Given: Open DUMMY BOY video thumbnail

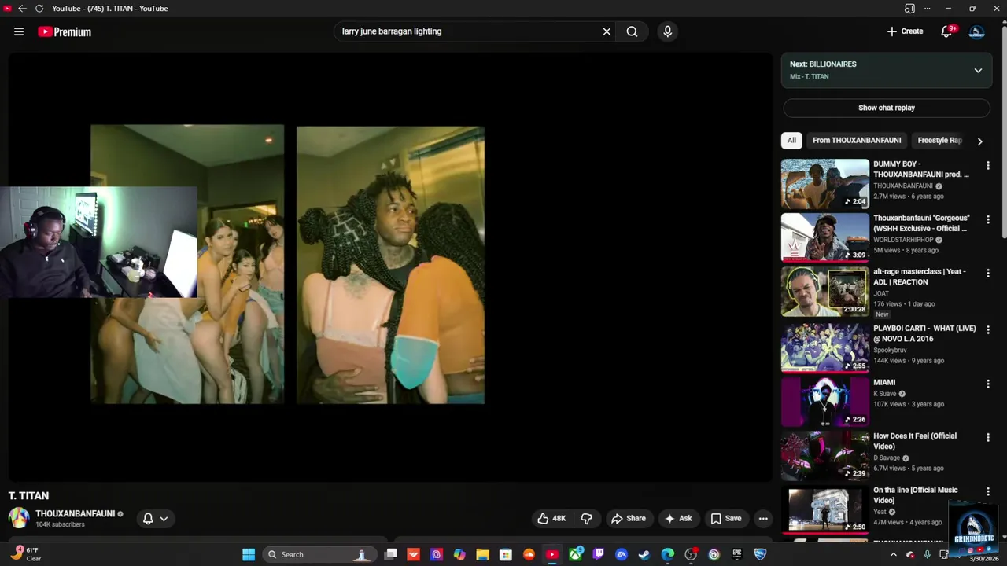Looking at the screenshot, I should click(824, 183).
